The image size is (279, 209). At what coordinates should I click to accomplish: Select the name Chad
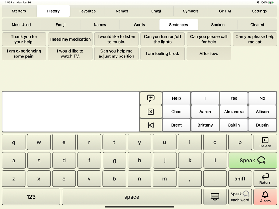pyautogui.click(x=176, y=112)
